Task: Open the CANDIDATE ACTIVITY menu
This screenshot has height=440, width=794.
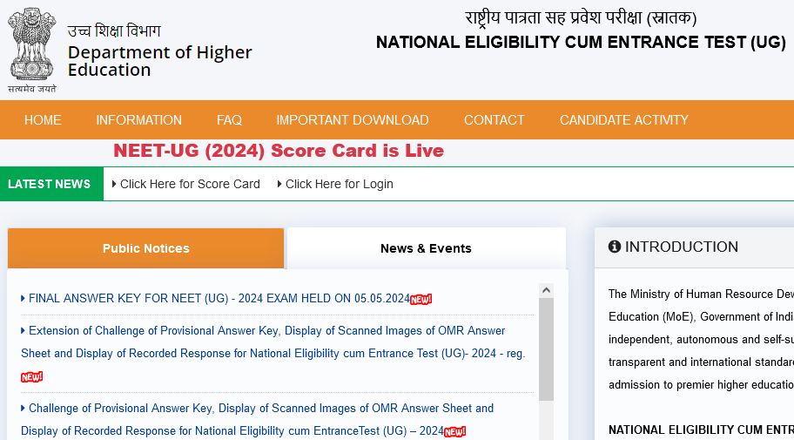Action: 624,120
